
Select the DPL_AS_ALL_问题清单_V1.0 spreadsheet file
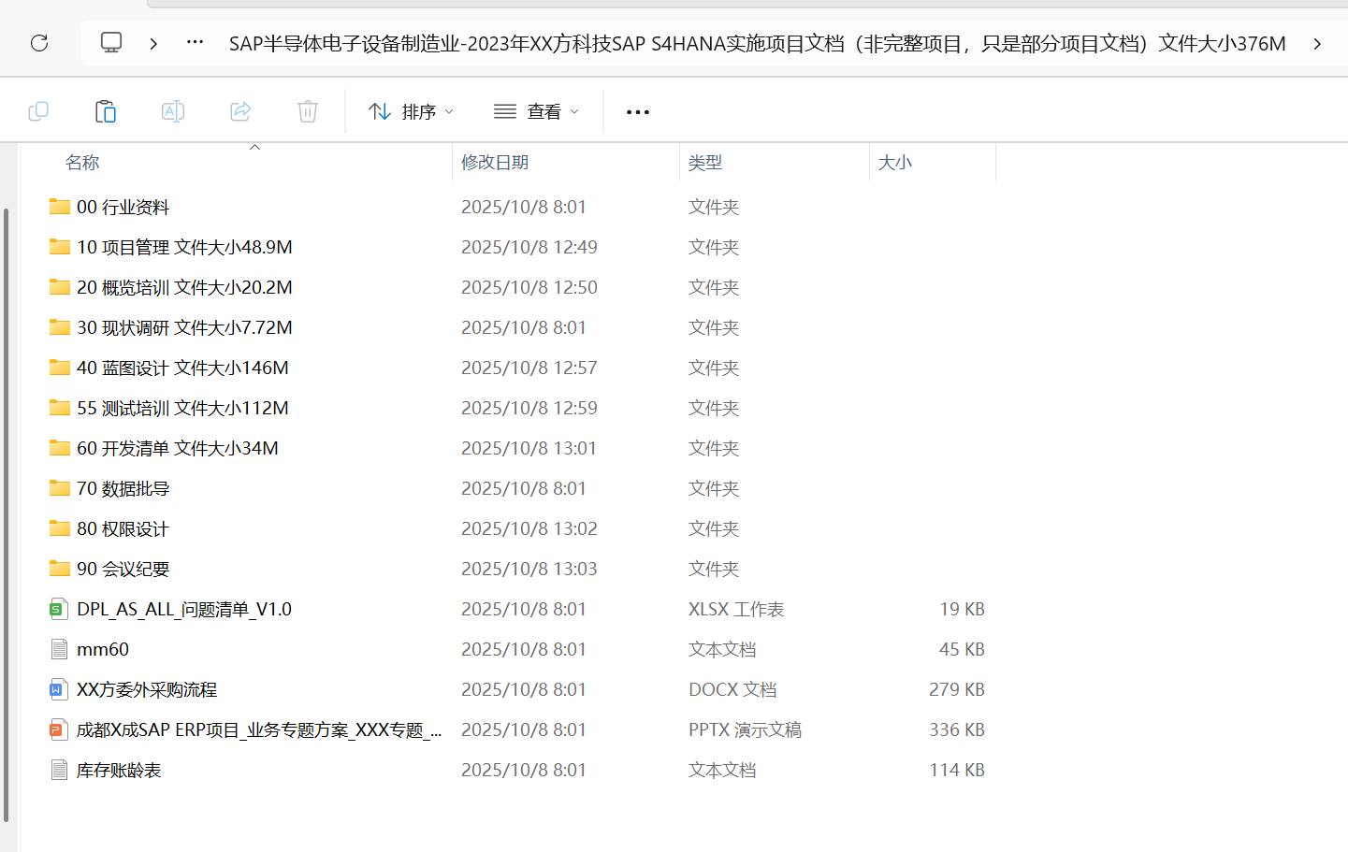click(x=183, y=610)
